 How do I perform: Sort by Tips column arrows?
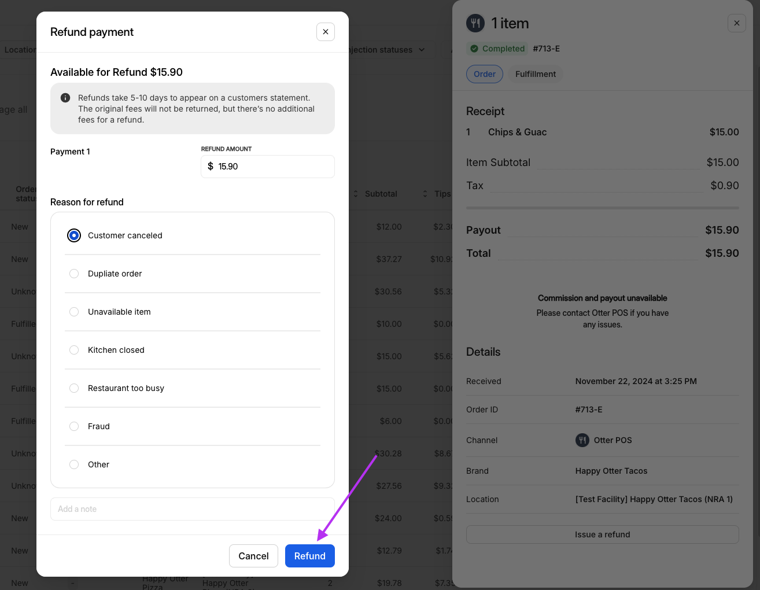(x=425, y=194)
